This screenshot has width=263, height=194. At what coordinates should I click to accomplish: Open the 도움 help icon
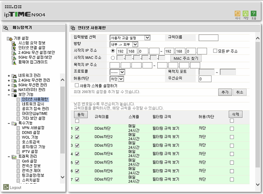(254, 14)
